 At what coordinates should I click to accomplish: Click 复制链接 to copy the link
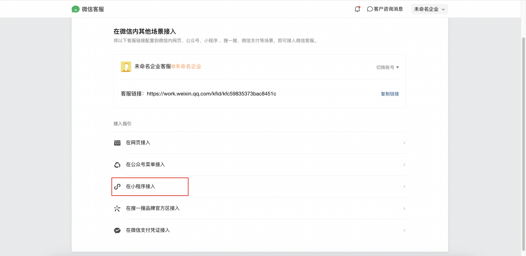(x=390, y=94)
